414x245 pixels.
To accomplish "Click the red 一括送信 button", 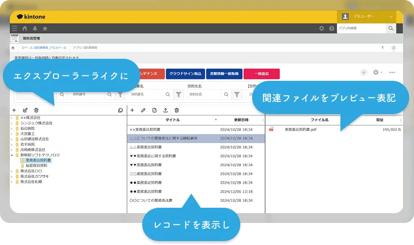I will pos(261,73).
